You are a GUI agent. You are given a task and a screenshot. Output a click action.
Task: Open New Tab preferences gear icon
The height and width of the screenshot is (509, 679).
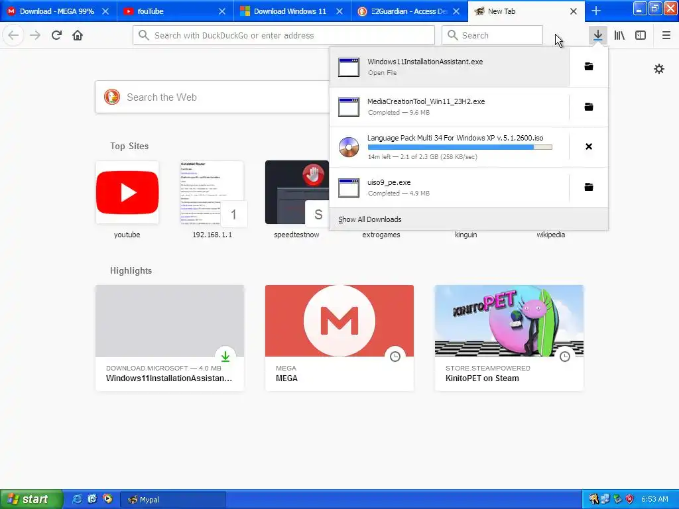[658, 69]
